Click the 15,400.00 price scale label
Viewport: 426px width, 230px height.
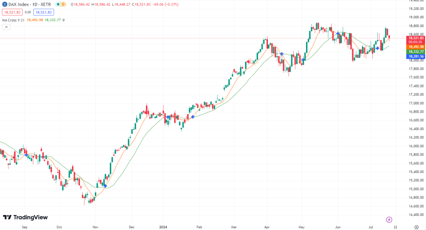click(x=416, y=172)
